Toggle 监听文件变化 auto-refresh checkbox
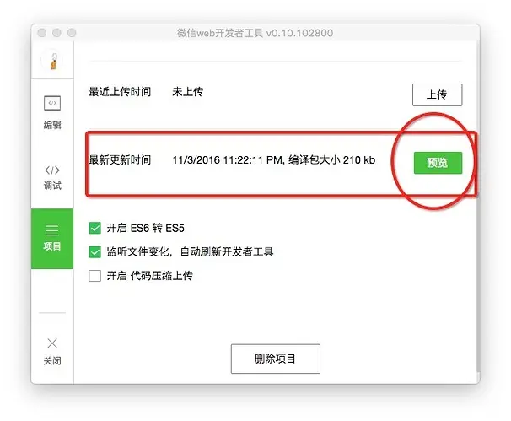 [x=94, y=251]
